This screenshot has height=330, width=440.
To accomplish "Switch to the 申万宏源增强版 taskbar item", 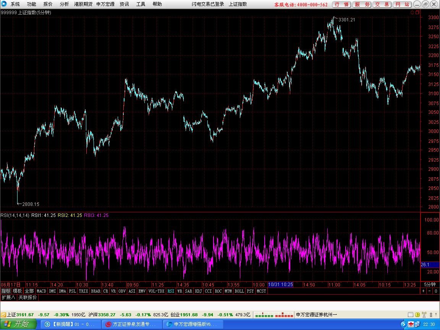I will click(x=193, y=324).
